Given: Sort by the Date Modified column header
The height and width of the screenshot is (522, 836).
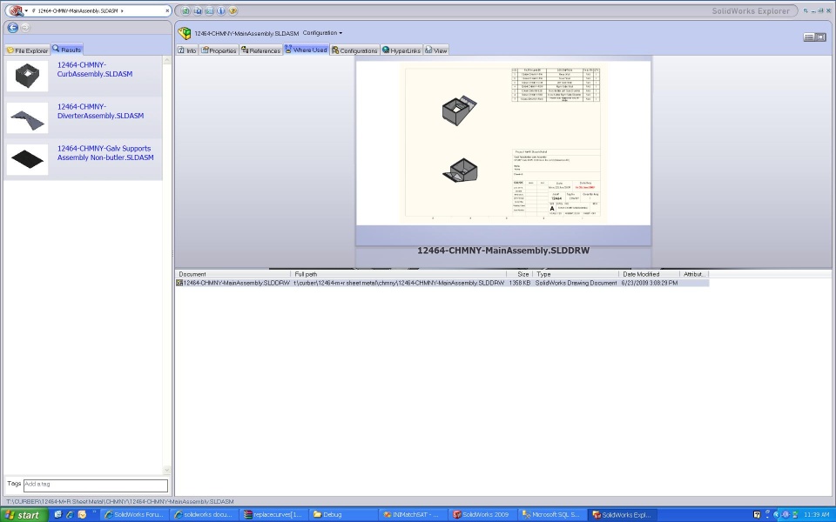Looking at the screenshot, I should tap(650, 274).
